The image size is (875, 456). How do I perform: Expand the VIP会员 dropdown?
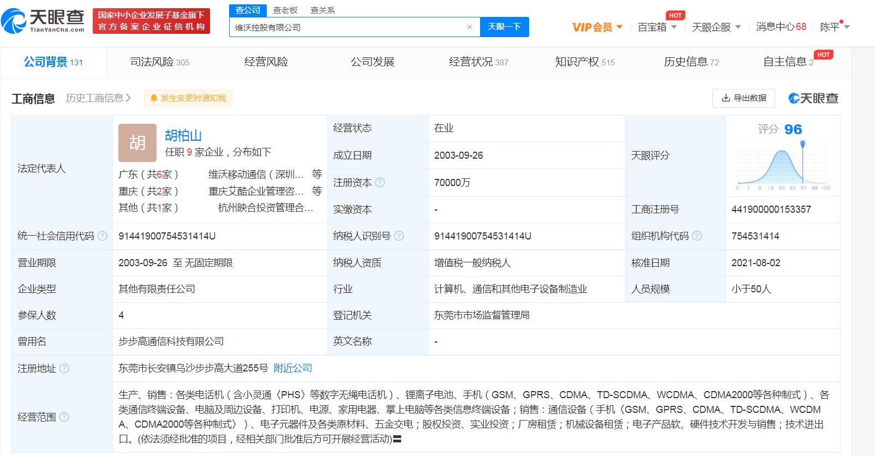tap(597, 27)
